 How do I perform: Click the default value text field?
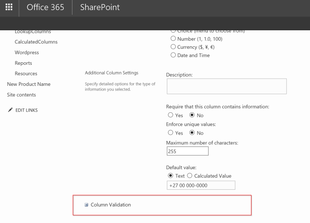[200, 186]
